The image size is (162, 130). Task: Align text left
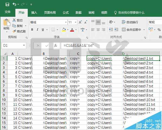[x=93, y=30]
